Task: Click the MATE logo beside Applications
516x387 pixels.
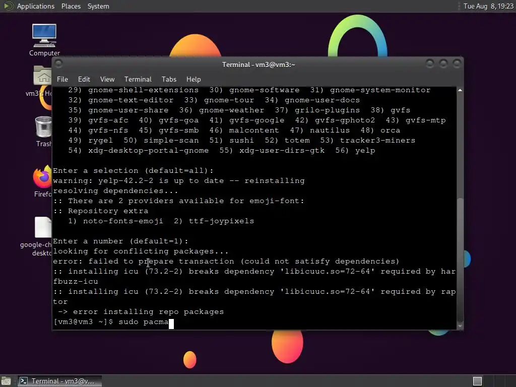Action: tap(8, 6)
